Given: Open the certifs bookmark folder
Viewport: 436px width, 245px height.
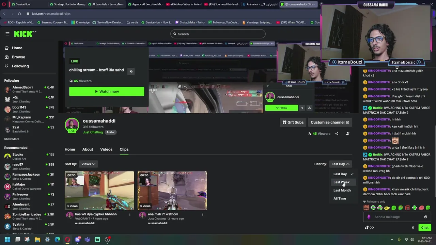Looking at the screenshot, I should (132, 22).
